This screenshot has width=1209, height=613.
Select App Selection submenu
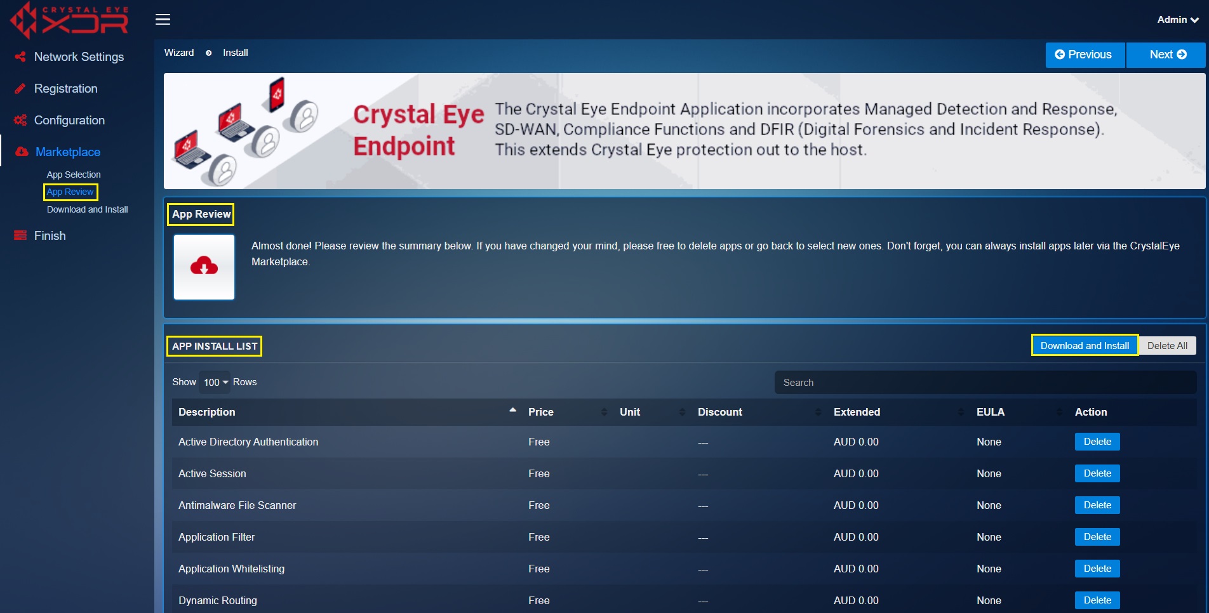74,175
